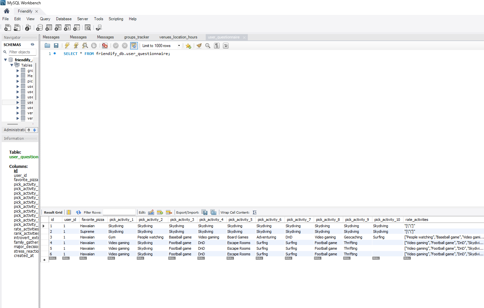Expand the first 'ver' table node

pyautogui.click(x=18, y=113)
